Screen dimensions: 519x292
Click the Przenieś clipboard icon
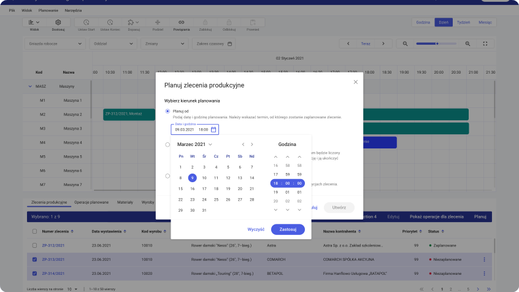253,23
